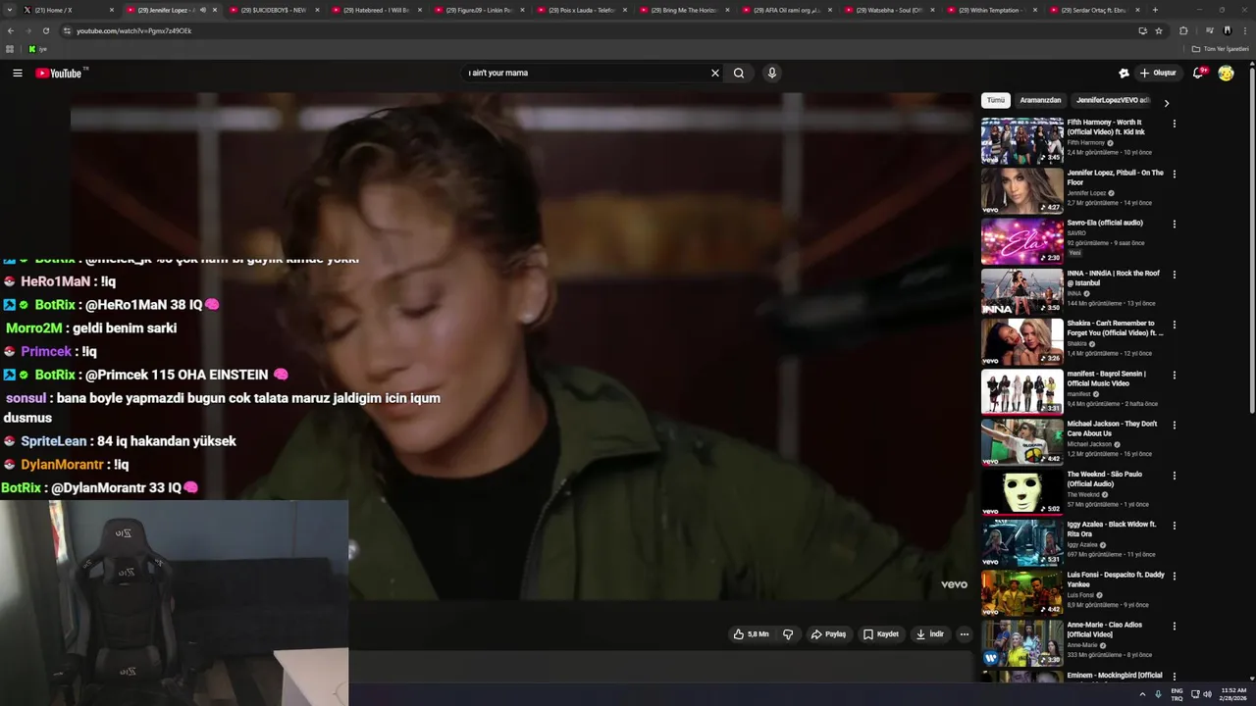Open the YouTube hamburger guide menu

click(x=17, y=73)
